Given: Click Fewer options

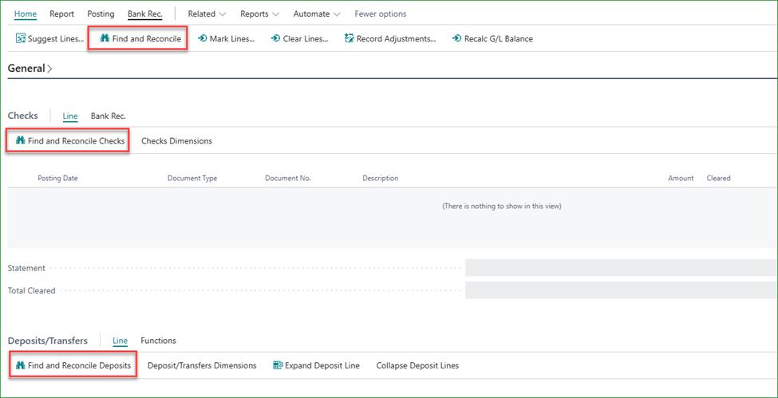Looking at the screenshot, I should click(381, 14).
